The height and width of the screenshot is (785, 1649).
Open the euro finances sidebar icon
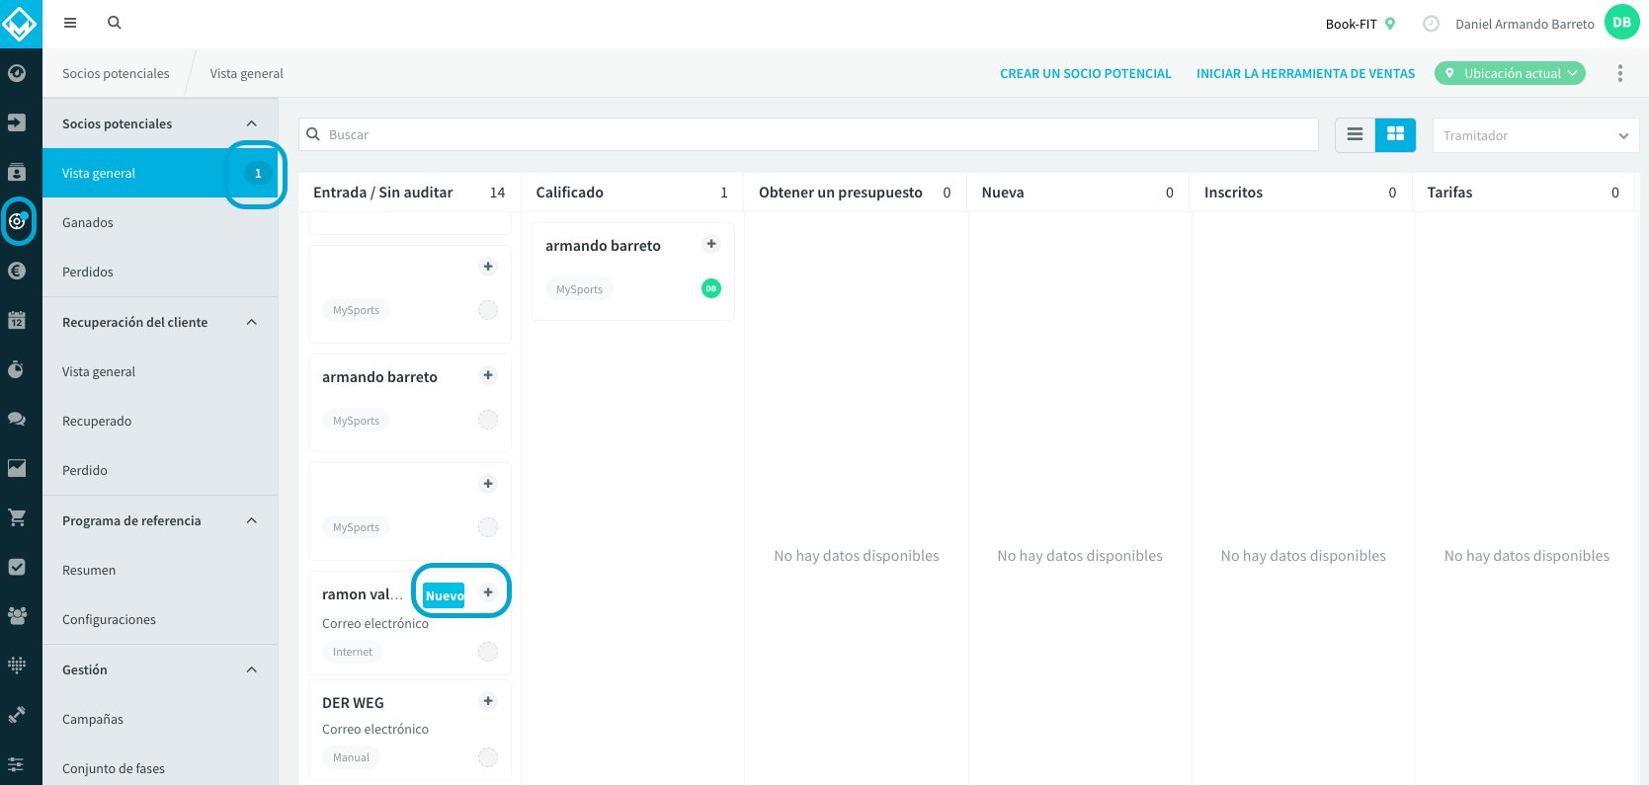[17, 271]
